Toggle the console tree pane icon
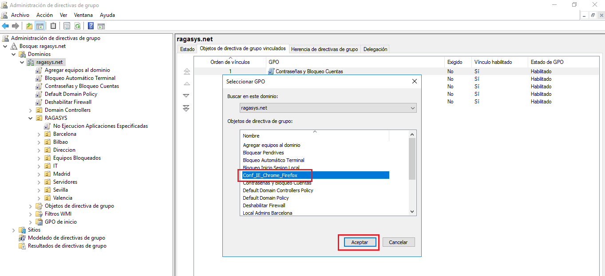The image size is (605, 276). [40, 26]
